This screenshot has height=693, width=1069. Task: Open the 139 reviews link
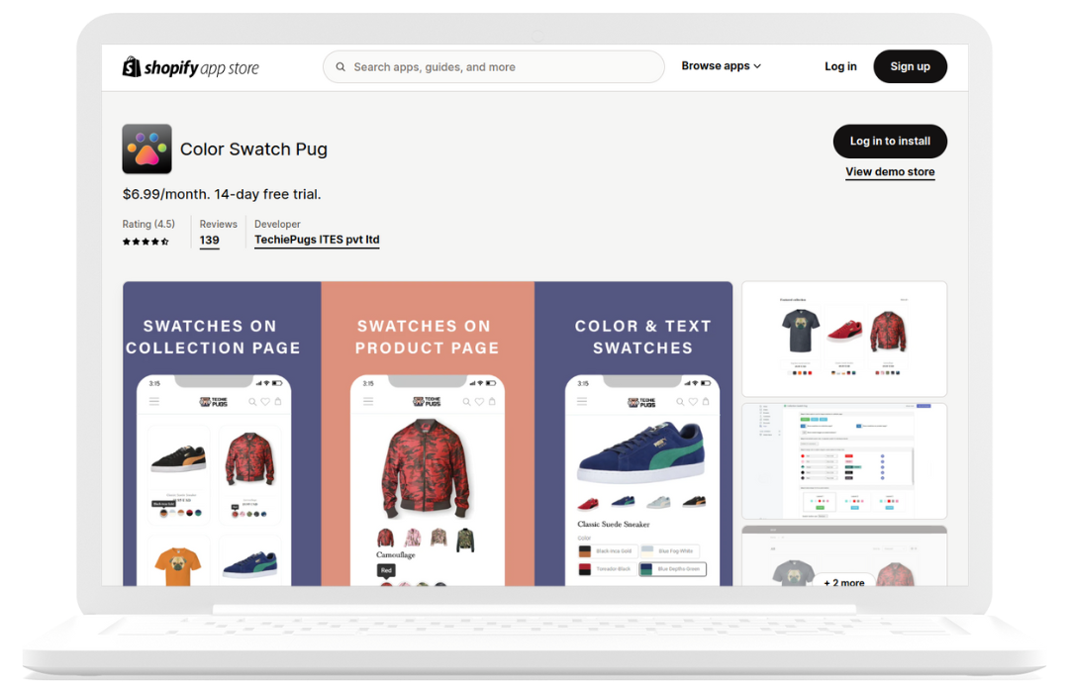[x=209, y=241]
